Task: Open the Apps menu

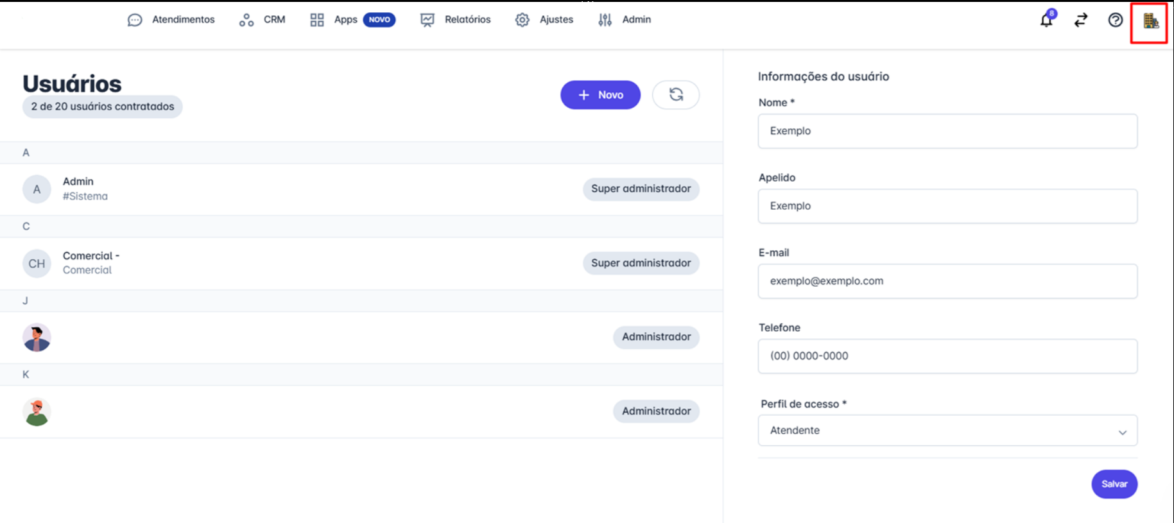Action: 334,20
